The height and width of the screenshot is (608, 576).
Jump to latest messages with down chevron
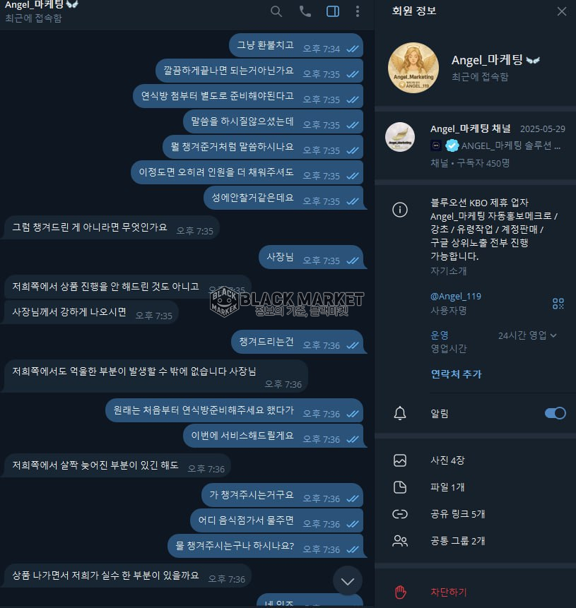348,581
